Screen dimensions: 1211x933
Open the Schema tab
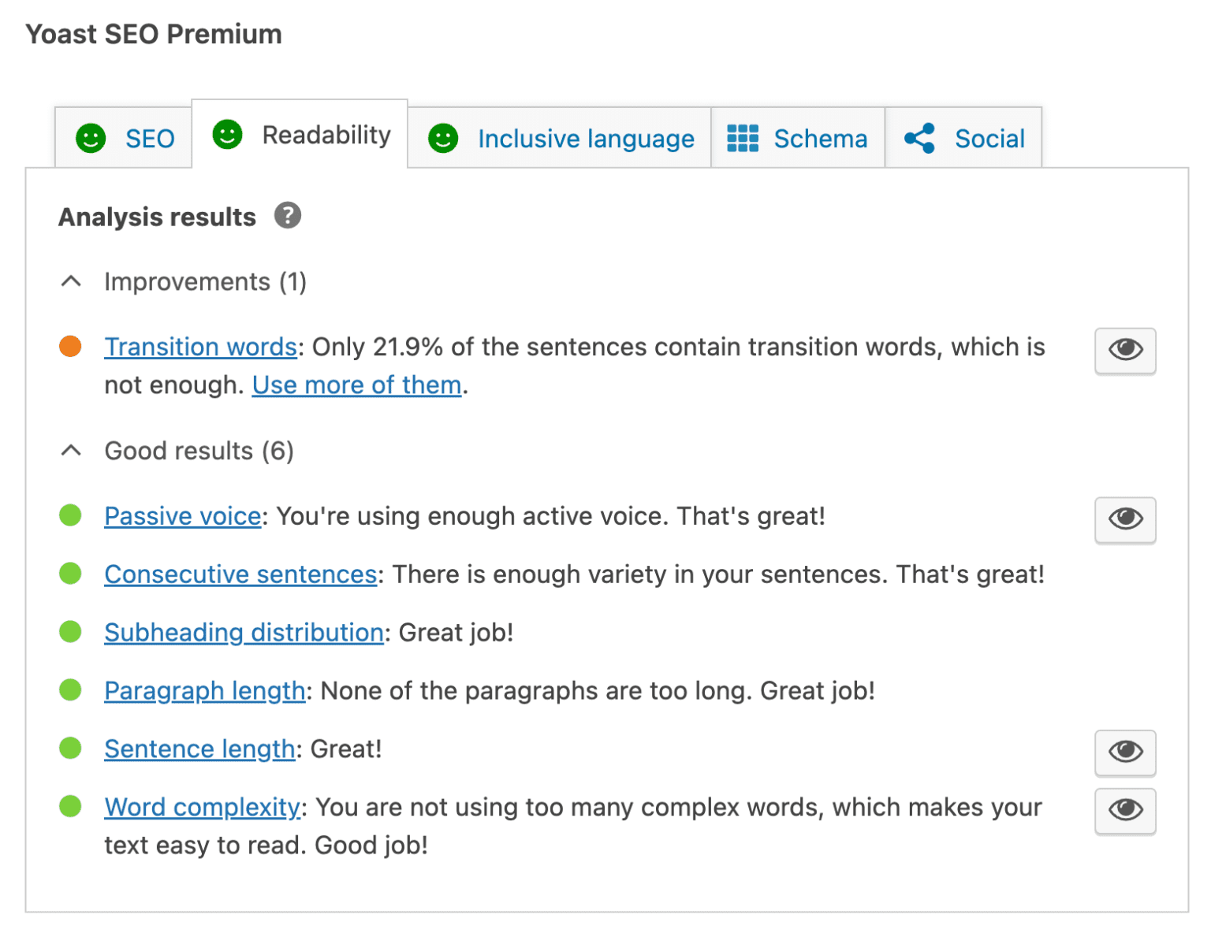798,138
